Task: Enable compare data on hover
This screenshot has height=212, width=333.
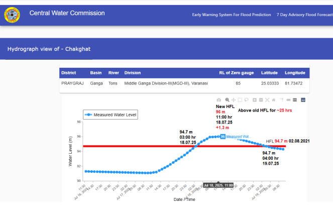Action: 295,100
